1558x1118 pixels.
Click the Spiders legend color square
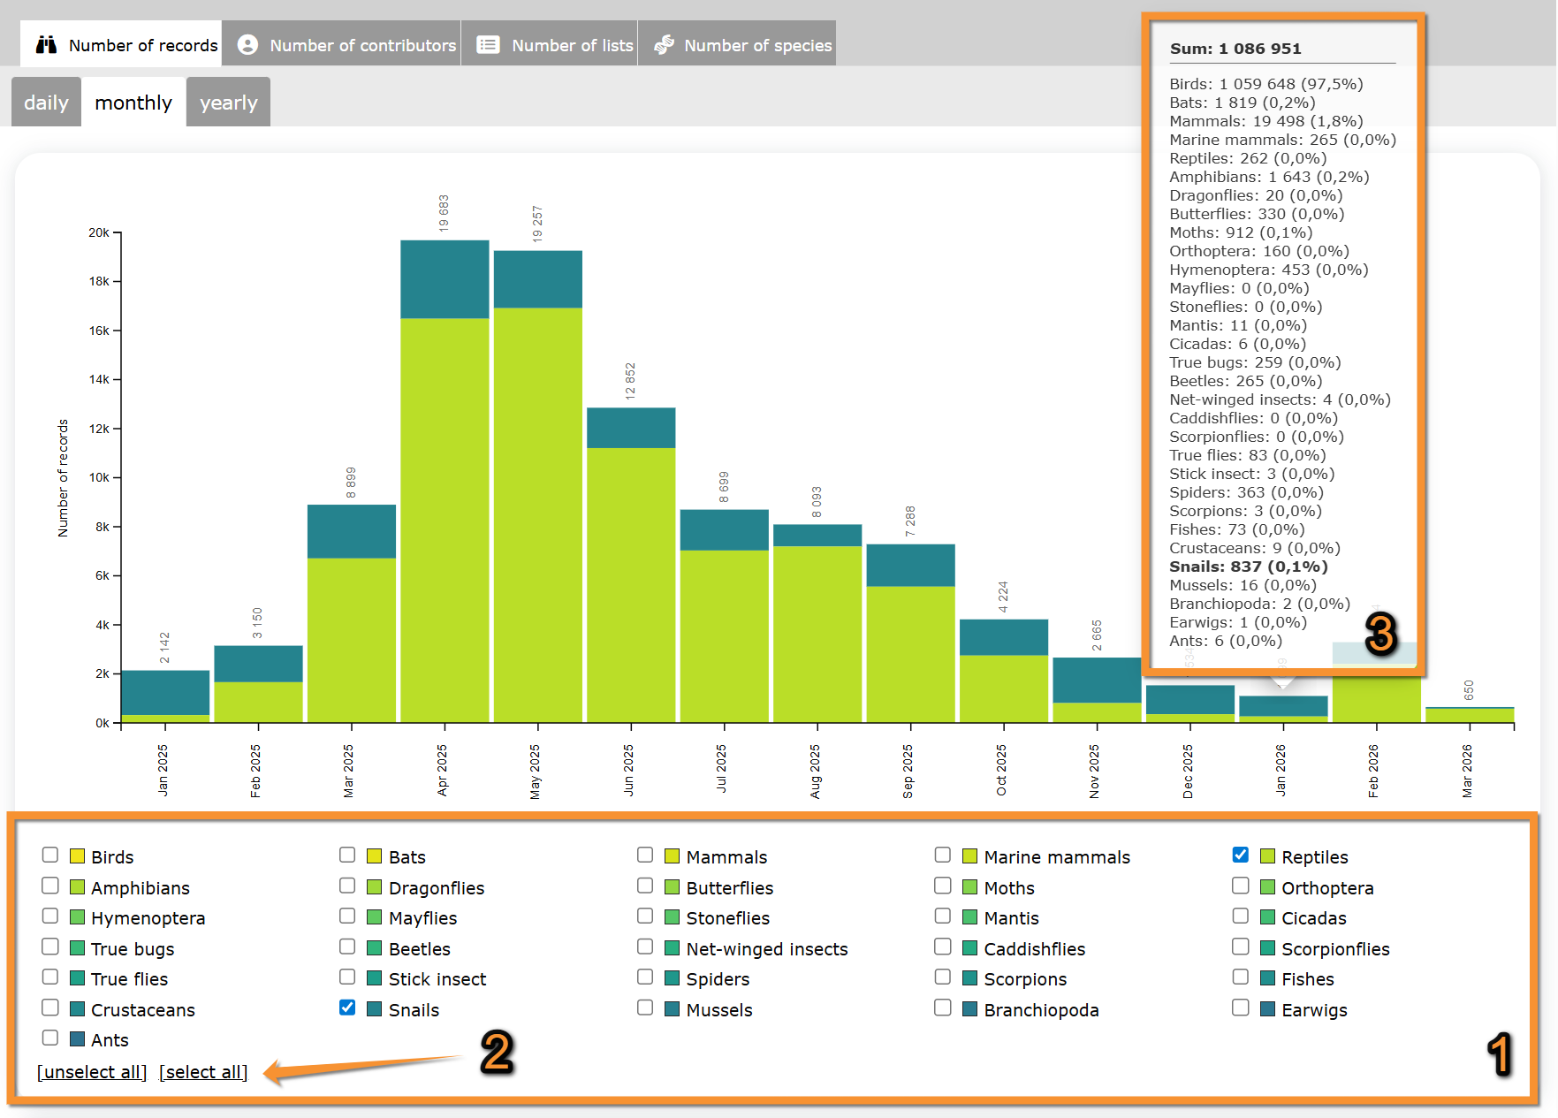(x=673, y=978)
